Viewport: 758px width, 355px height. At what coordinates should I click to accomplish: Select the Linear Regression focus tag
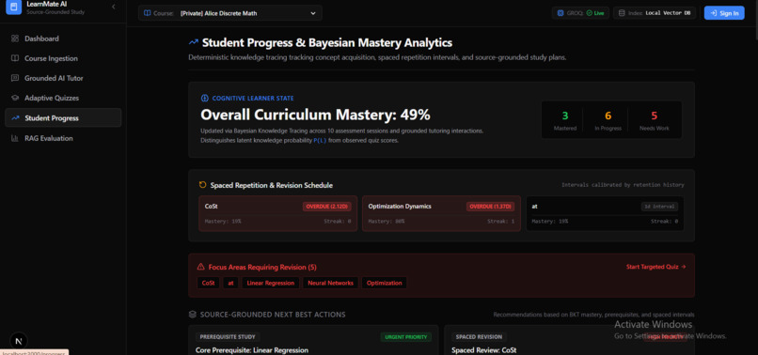click(x=271, y=283)
